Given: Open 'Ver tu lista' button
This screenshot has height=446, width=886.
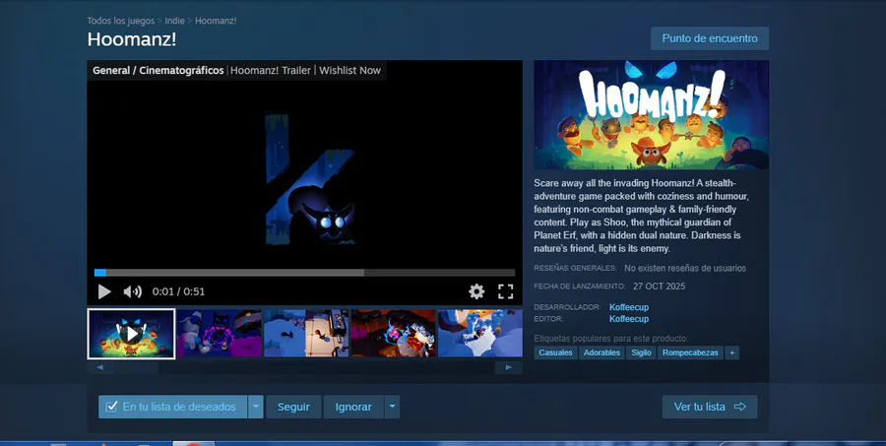Looking at the screenshot, I should pyautogui.click(x=710, y=407).
